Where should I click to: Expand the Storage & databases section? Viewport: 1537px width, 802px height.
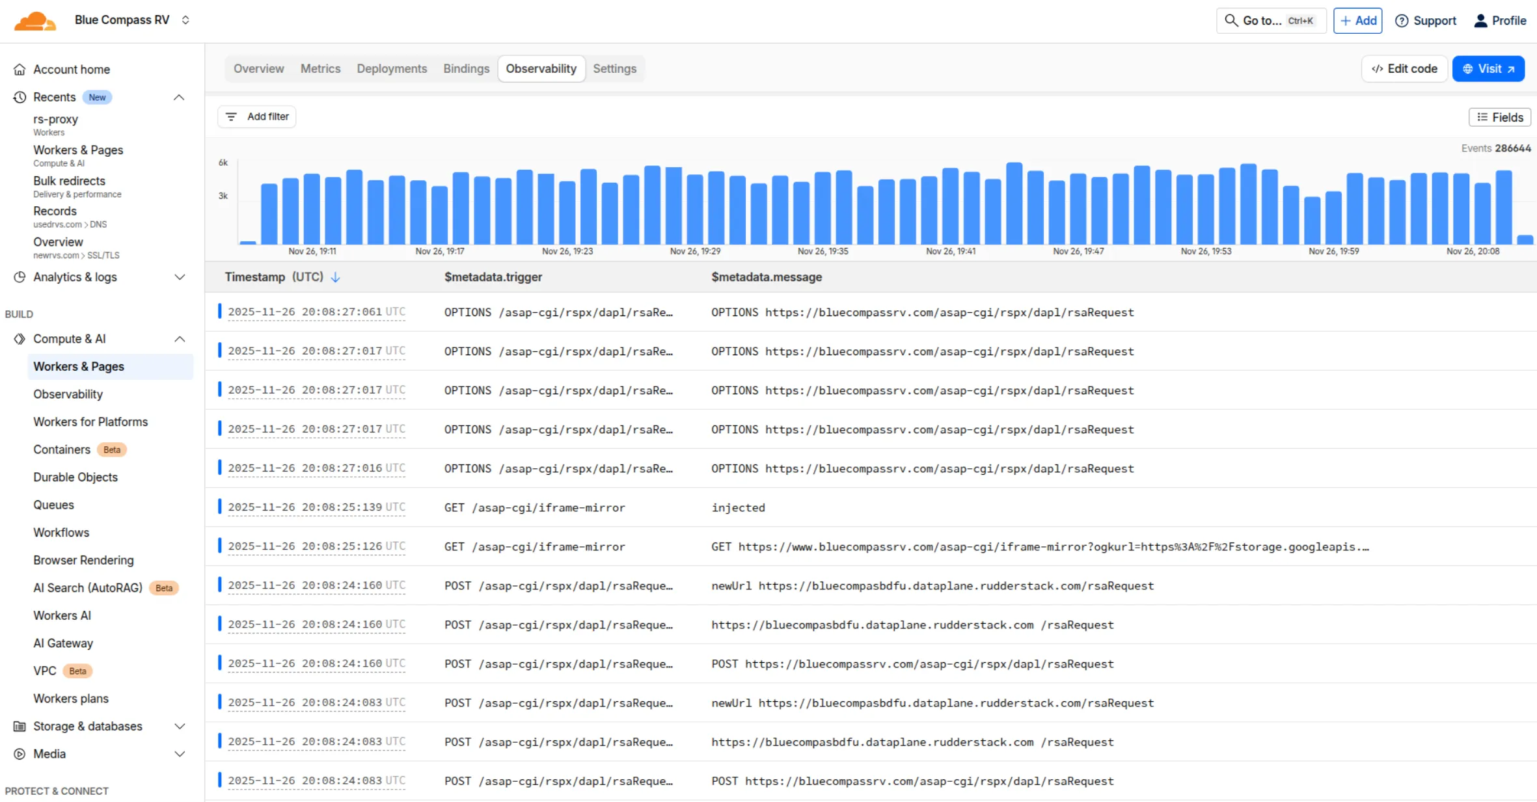[x=180, y=727]
